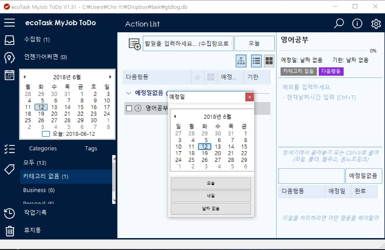Click the purple 다음행동 label
The width and height of the screenshot is (385, 250).
coord(331,71)
